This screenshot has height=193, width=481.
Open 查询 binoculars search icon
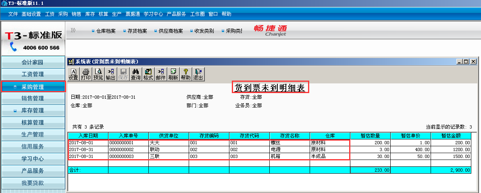click(x=135, y=75)
